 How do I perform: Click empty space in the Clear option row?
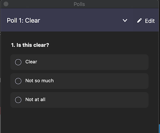(x=93, y=62)
